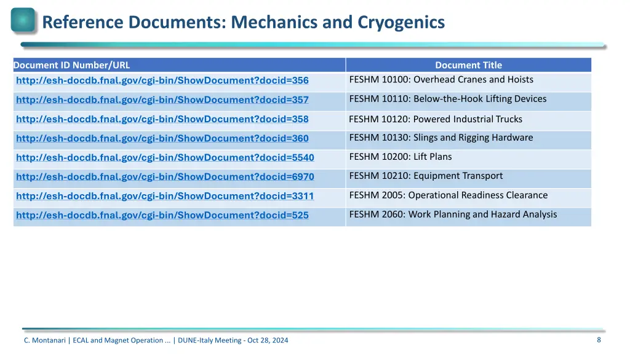
Task: Click 'FESHM 10210: Equipment Transport' text
Action: click(426, 176)
